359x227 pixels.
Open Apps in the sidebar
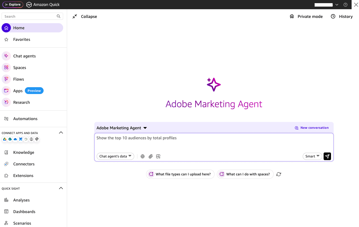pyautogui.click(x=18, y=91)
